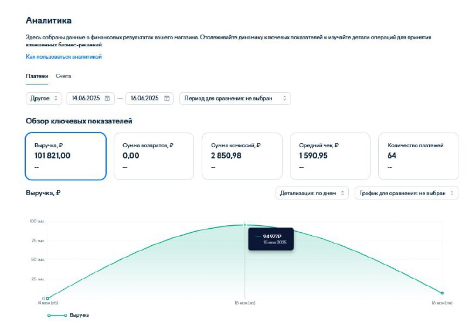Select the Выручка metric card
This screenshot has height=332, width=469.
[66, 156]
